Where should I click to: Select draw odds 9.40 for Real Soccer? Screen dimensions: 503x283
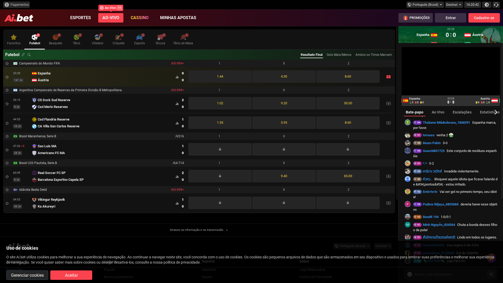[284, 176]
